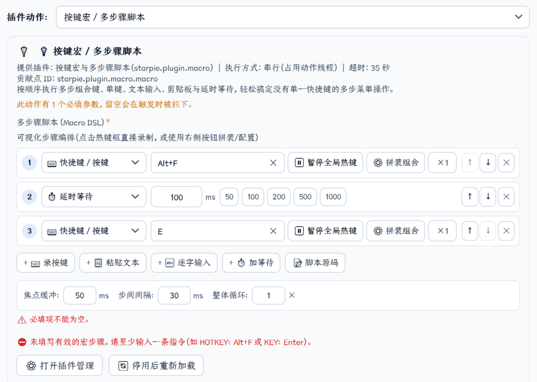Click the 焦点缓冲 input showing 50

(x=80, y=296)
